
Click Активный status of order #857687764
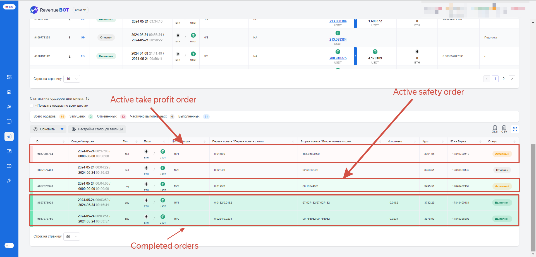[502, 154]
